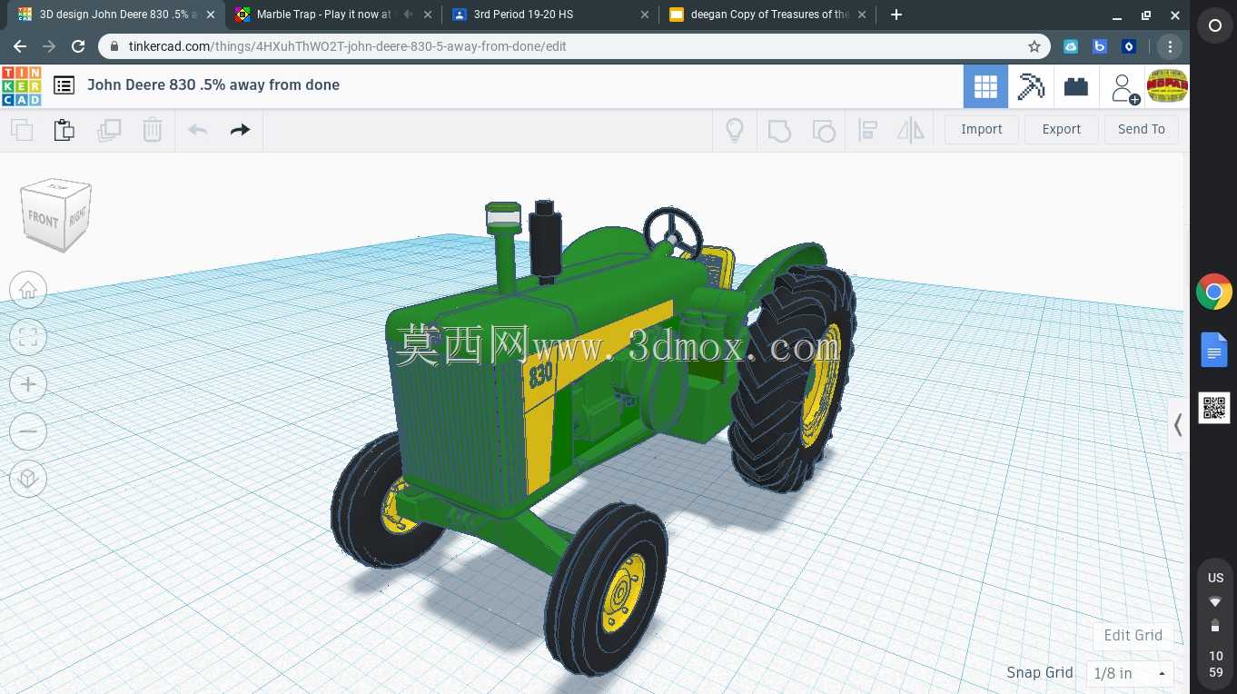Open the Snap Grid 1/8 in dropdown

tap(1130, 673)
